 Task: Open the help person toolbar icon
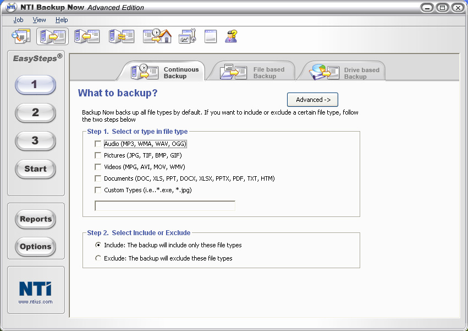click(x=231, y=36)
